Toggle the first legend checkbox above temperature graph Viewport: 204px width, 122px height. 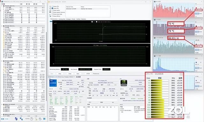pyautogui.click(x=92, y=22)
